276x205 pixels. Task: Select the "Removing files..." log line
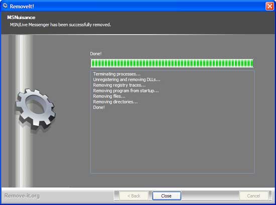109,96
